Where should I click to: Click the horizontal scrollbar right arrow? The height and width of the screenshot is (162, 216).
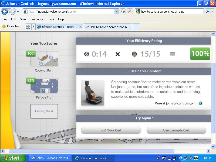click(208, 151)
